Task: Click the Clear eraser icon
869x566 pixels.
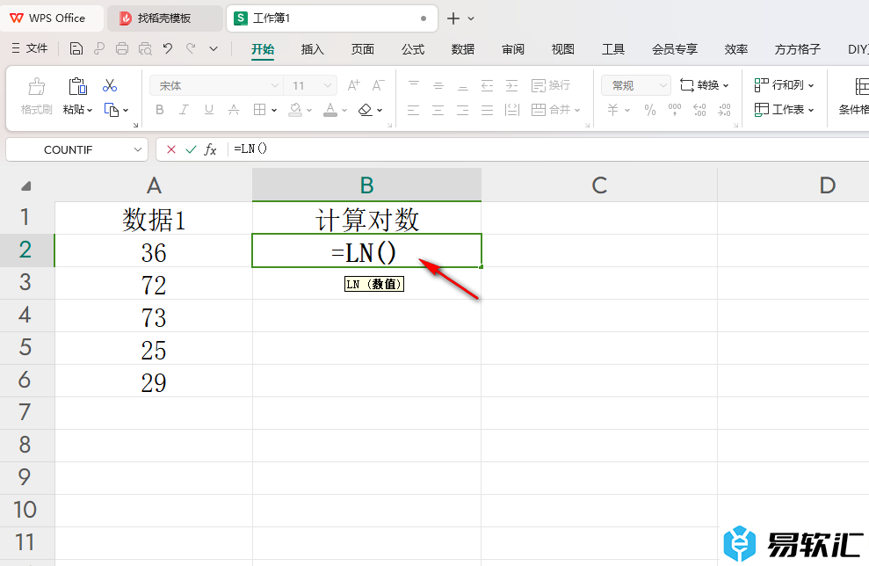Action: pos(366,110)
